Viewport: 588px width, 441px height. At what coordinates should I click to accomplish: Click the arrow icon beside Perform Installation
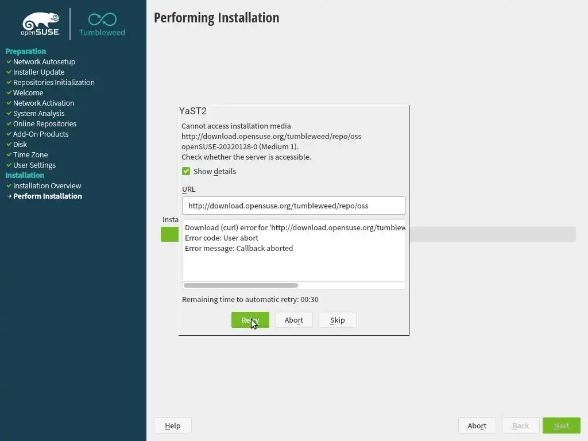pyautogui.click(x=9, y=196)
